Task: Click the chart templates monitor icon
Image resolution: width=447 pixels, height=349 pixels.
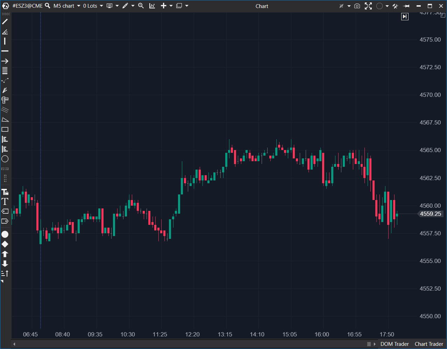Action: click(109, 6)
